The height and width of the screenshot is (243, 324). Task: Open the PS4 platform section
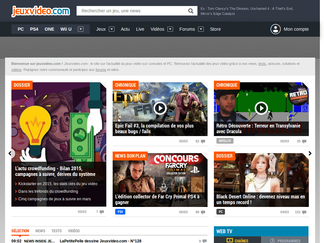pos(34,29)
